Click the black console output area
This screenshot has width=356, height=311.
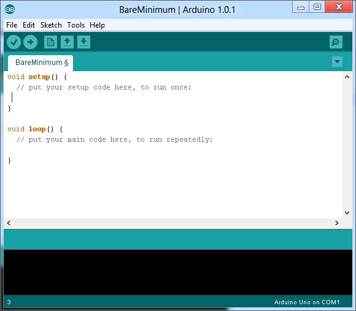coord(178,272)
